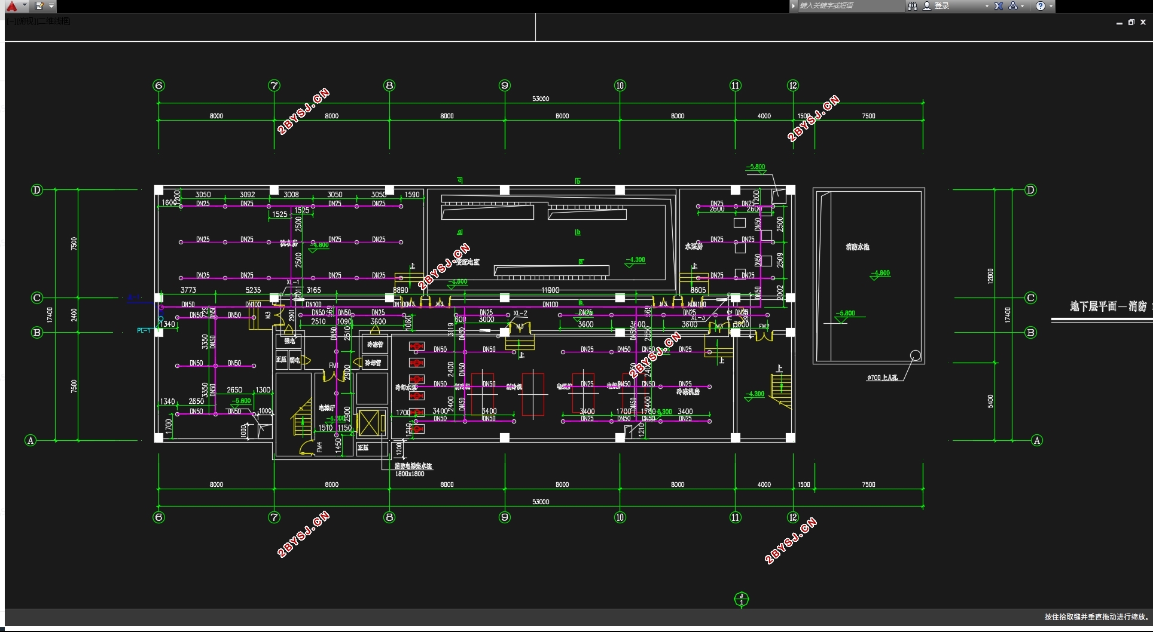
Task: Open the 俯视 view control menu
Action: 27,22
